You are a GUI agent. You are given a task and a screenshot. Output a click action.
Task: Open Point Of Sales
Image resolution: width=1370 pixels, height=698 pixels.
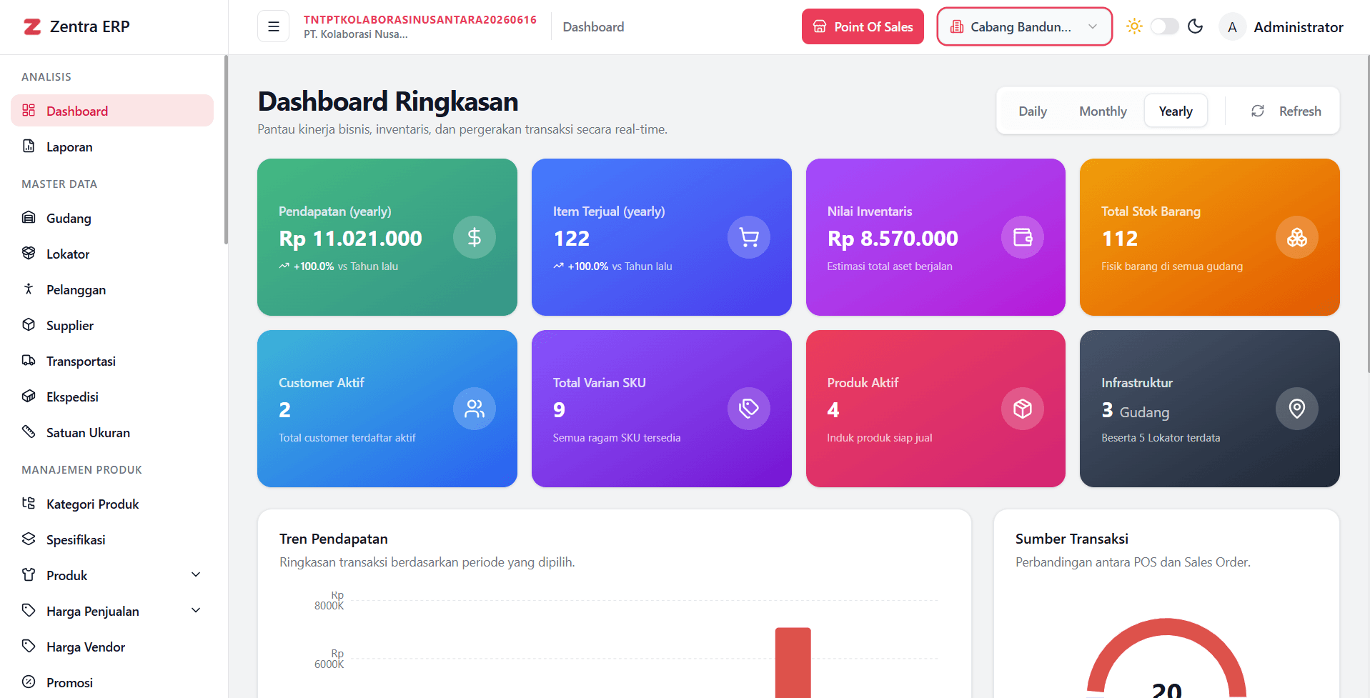(863, 26)
